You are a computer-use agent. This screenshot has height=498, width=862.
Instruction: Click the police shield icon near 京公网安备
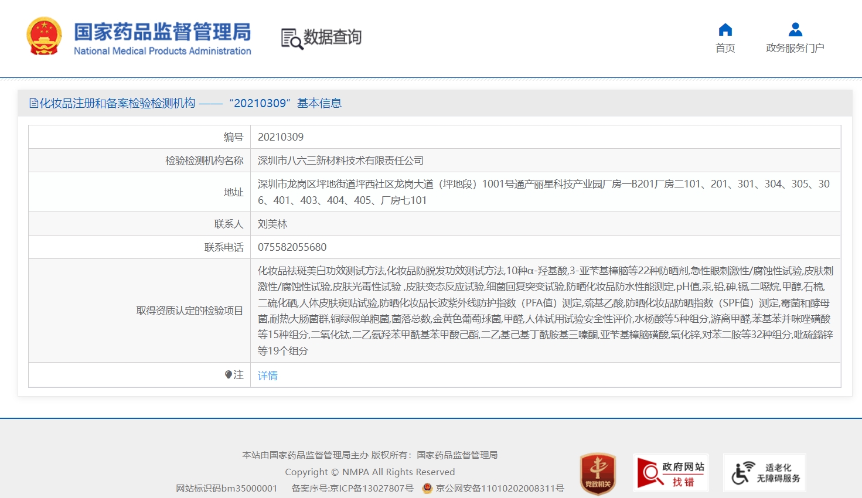(x=427, y=488)
